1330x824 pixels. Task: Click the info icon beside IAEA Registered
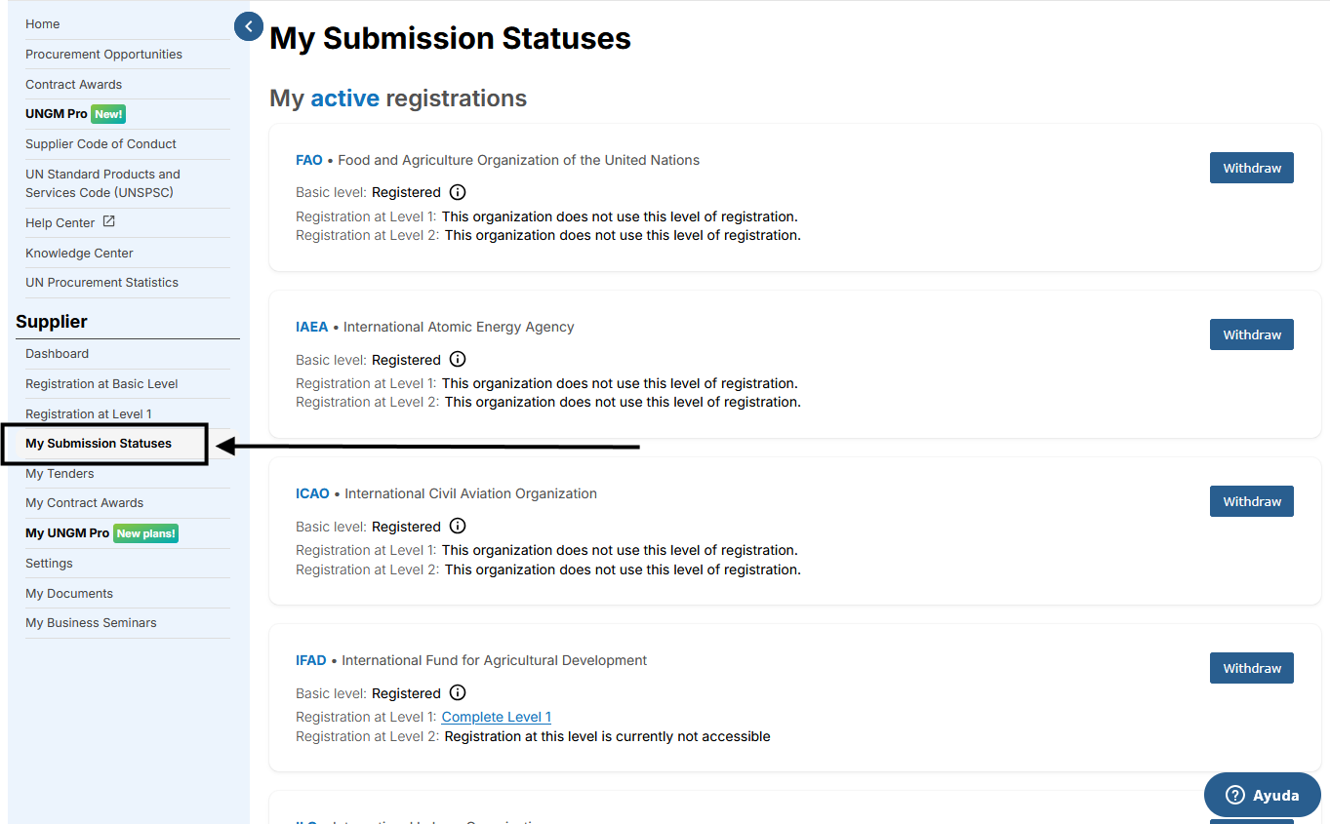[x=458, y=359]
